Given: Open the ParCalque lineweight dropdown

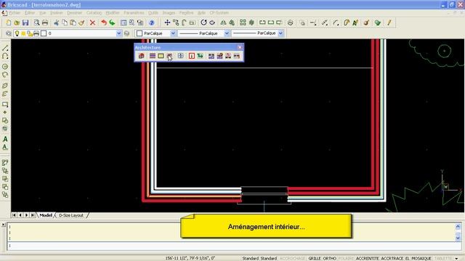Looking at the screenshot, I should click(x=280, y=33).
